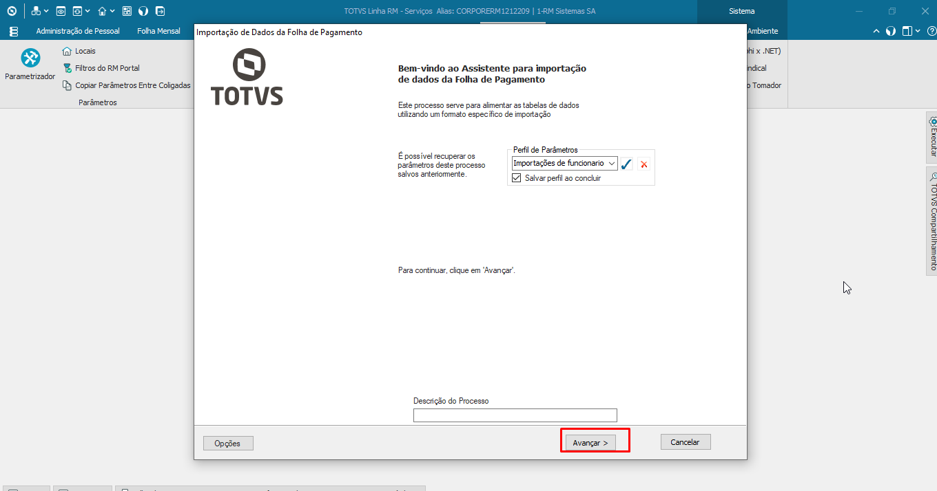
Task: Click the 'Parâmetros' ribbon group label
Action: pos(98,102)
